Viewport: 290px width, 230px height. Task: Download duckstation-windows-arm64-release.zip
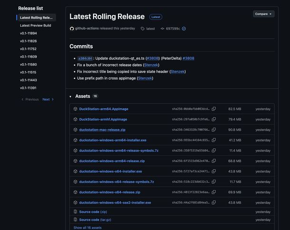[x=112, y=161]
